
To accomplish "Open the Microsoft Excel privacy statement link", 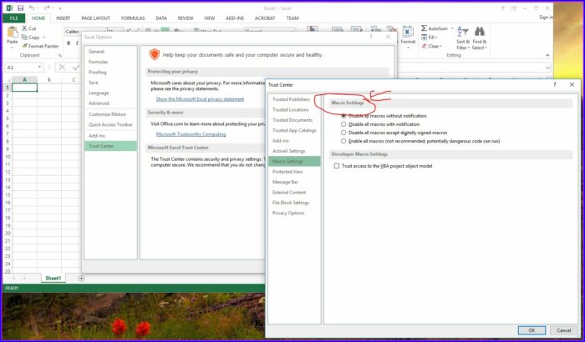I will (200, 99).
